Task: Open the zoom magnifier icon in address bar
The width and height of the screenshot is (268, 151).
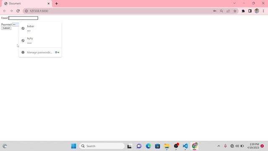Action: point(222,11)
